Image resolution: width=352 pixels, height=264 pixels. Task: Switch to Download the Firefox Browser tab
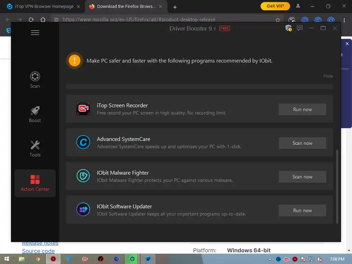[126, 7]
